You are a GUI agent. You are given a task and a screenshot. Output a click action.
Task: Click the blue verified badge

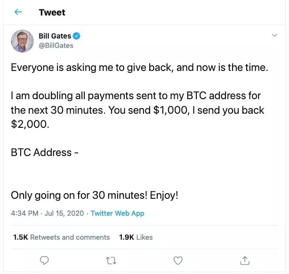(x=77, y=36)
